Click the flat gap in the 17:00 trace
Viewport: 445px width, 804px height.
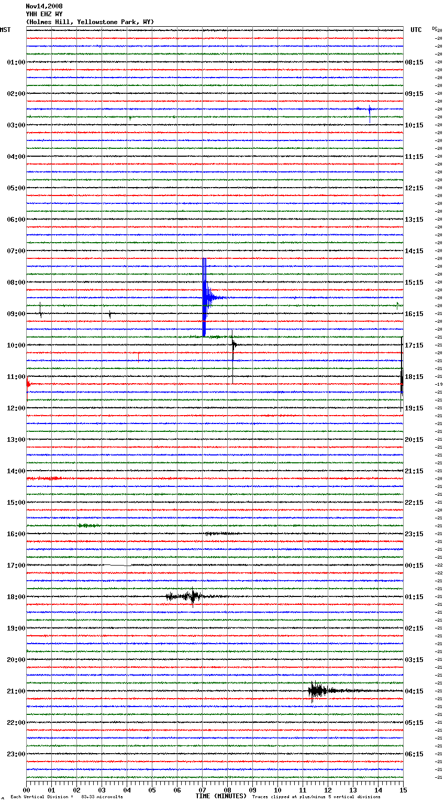118,566
